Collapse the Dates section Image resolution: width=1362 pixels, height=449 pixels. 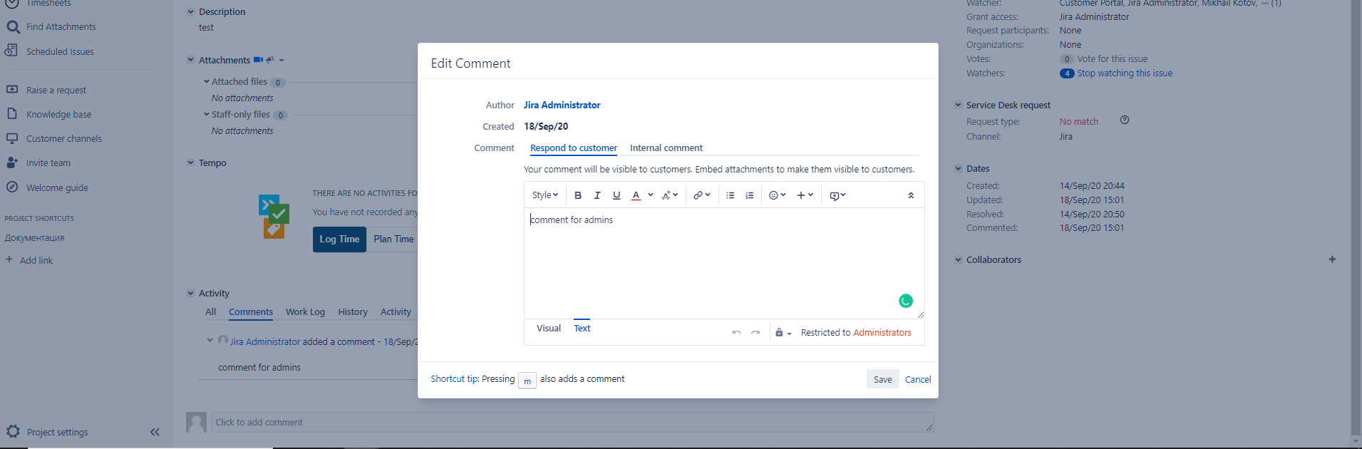click(x=959, y=169)
